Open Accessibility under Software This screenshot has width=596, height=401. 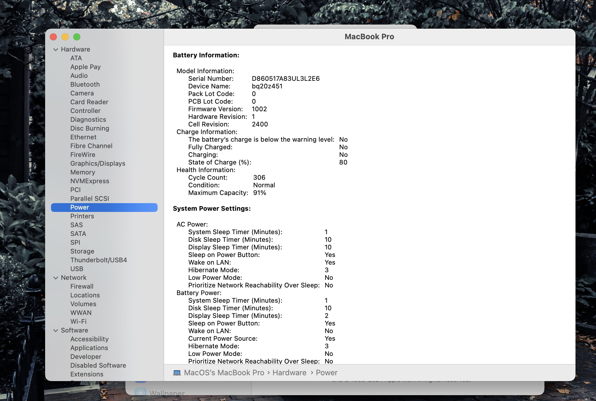point(89,339)
